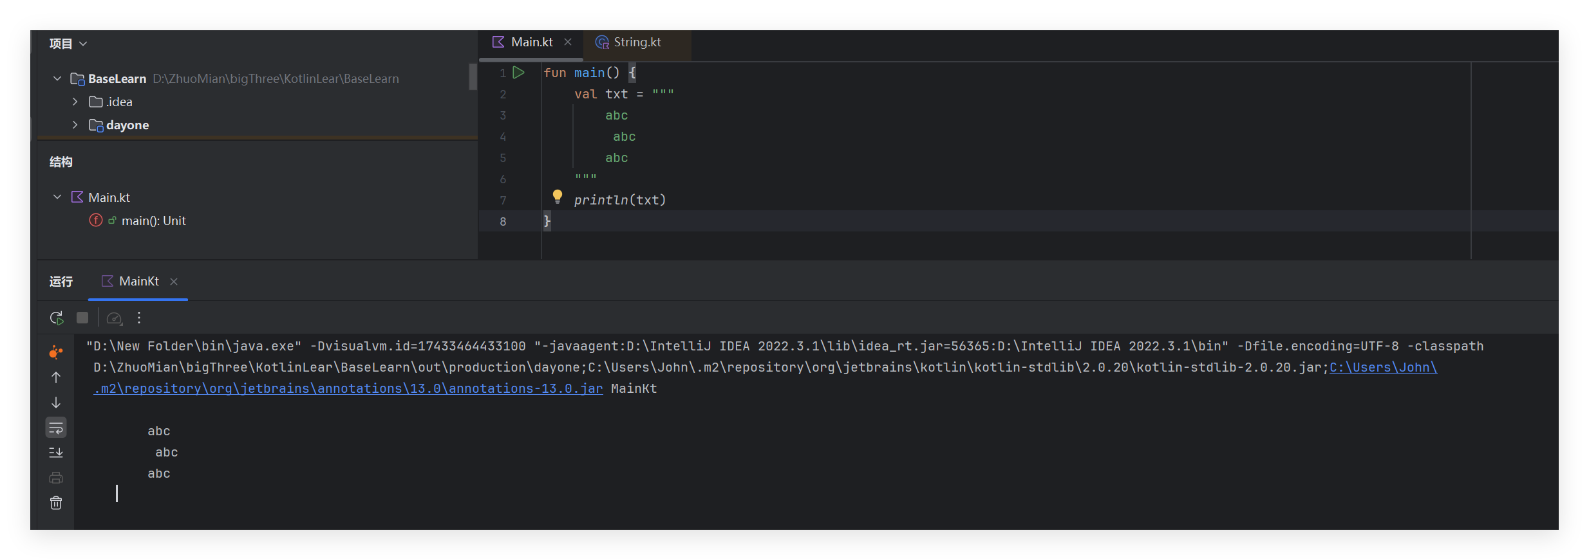The image size is (1589, 560).
Task: Click line number 2 in gutter
Action: coord(503,94)
